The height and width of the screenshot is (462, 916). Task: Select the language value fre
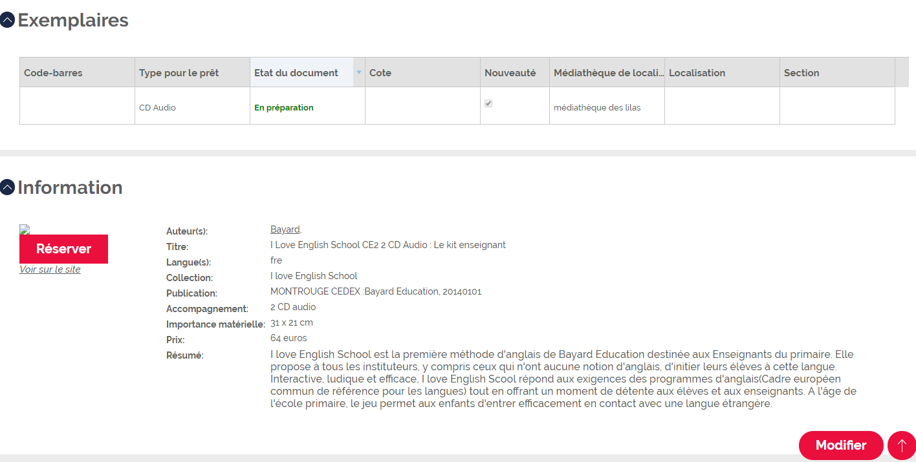[276, 260]
